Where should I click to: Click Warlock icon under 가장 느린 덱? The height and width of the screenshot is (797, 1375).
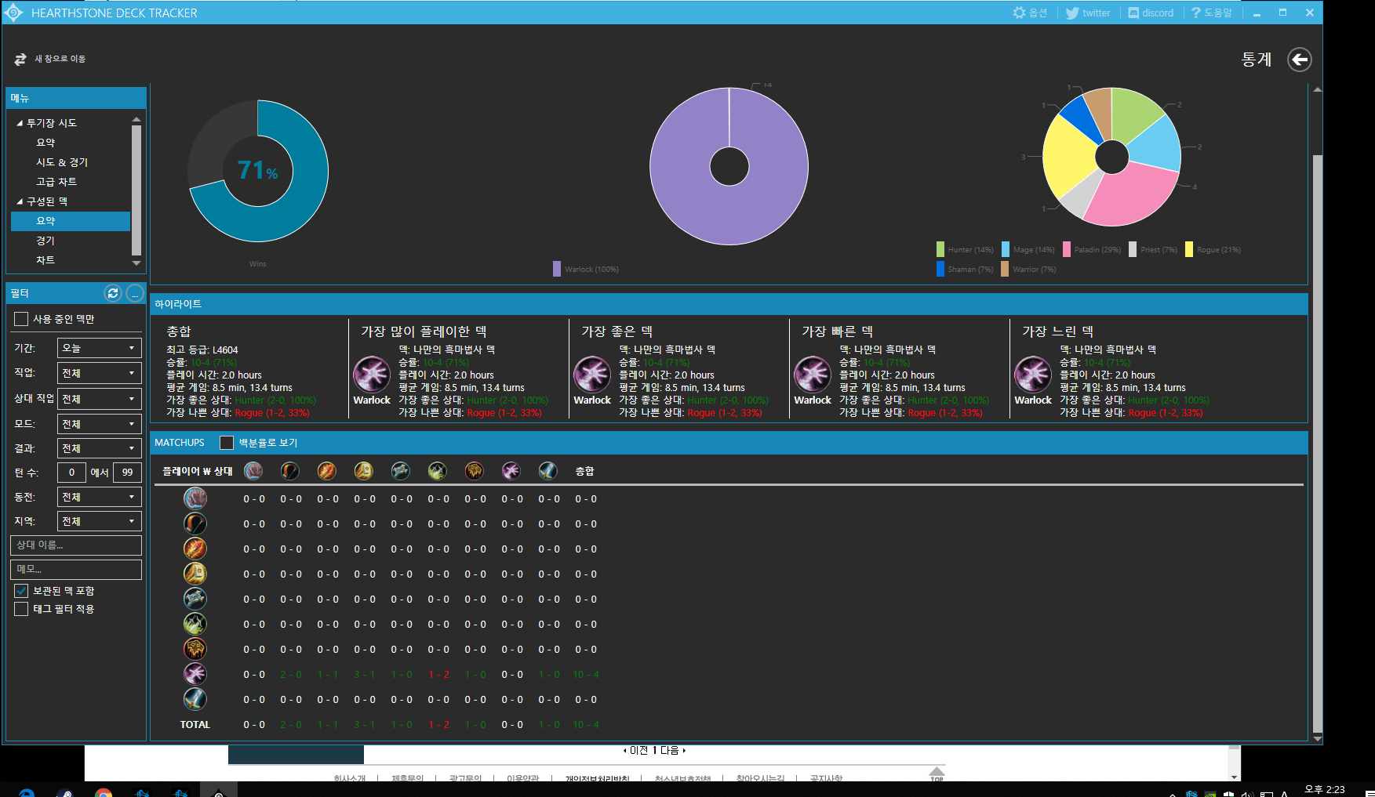point(1033,375)
